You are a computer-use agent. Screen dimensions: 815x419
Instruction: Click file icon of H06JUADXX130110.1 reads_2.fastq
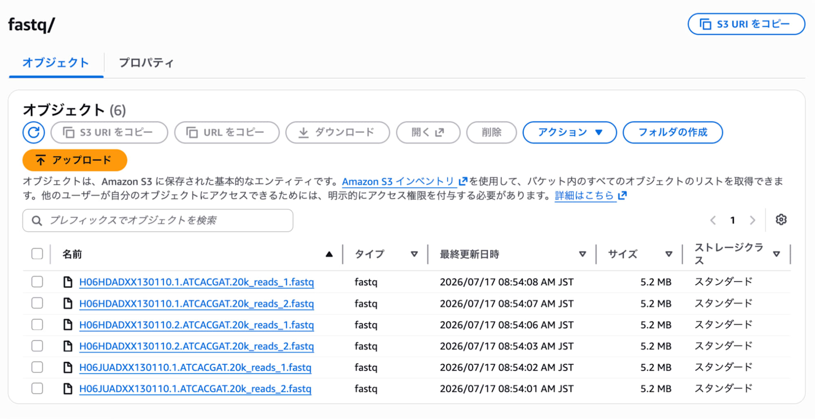(x=68, y=388)
